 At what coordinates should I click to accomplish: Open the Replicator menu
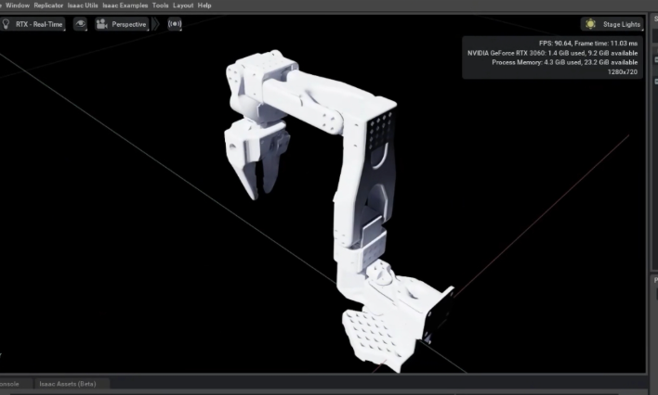click(48, 6)
